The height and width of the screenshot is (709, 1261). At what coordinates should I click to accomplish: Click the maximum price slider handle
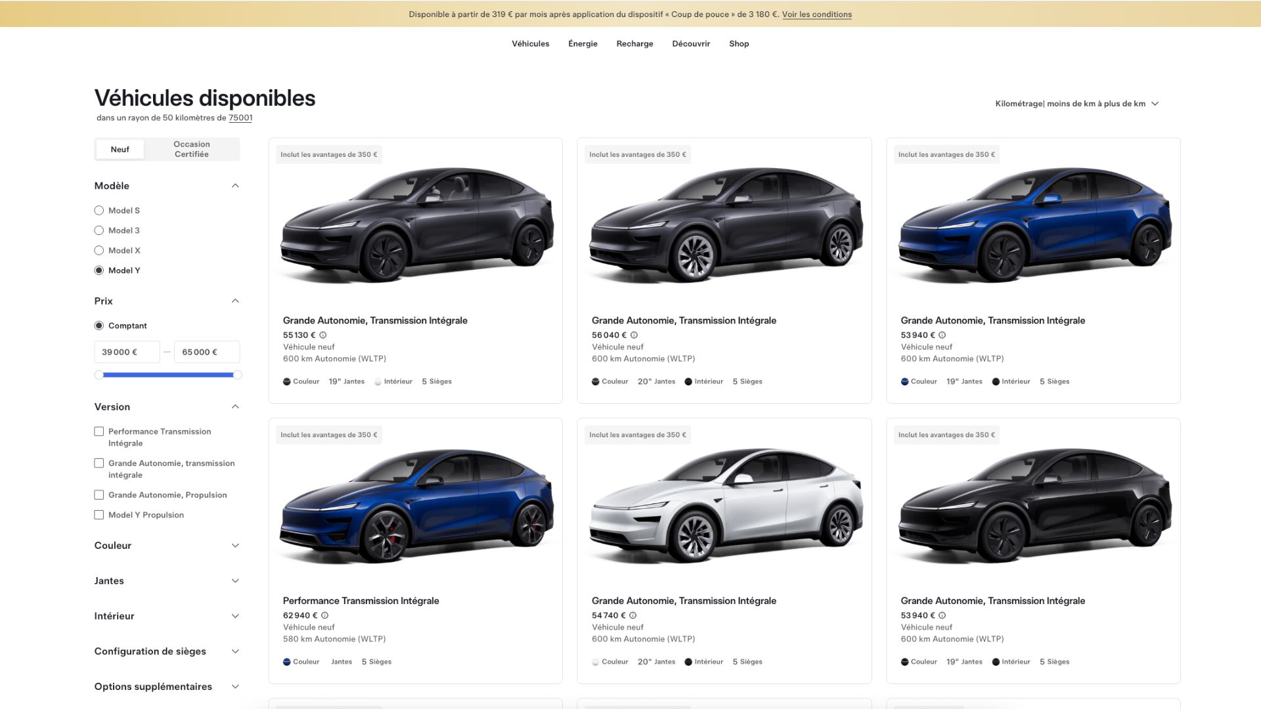pos(238,375)
